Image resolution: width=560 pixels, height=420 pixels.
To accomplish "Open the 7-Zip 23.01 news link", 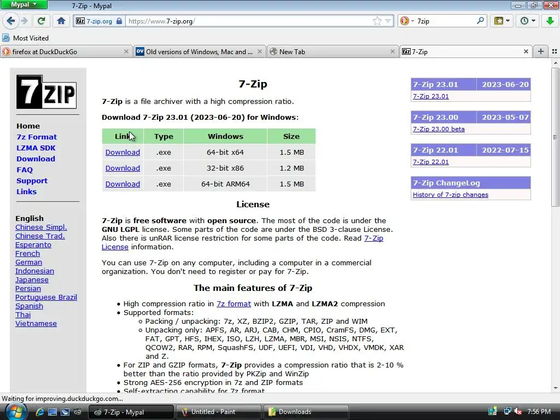I will pyautogui.click(x=431, y=96).
